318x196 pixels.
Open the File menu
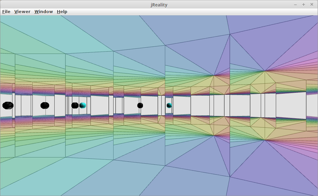click(6, 12)
